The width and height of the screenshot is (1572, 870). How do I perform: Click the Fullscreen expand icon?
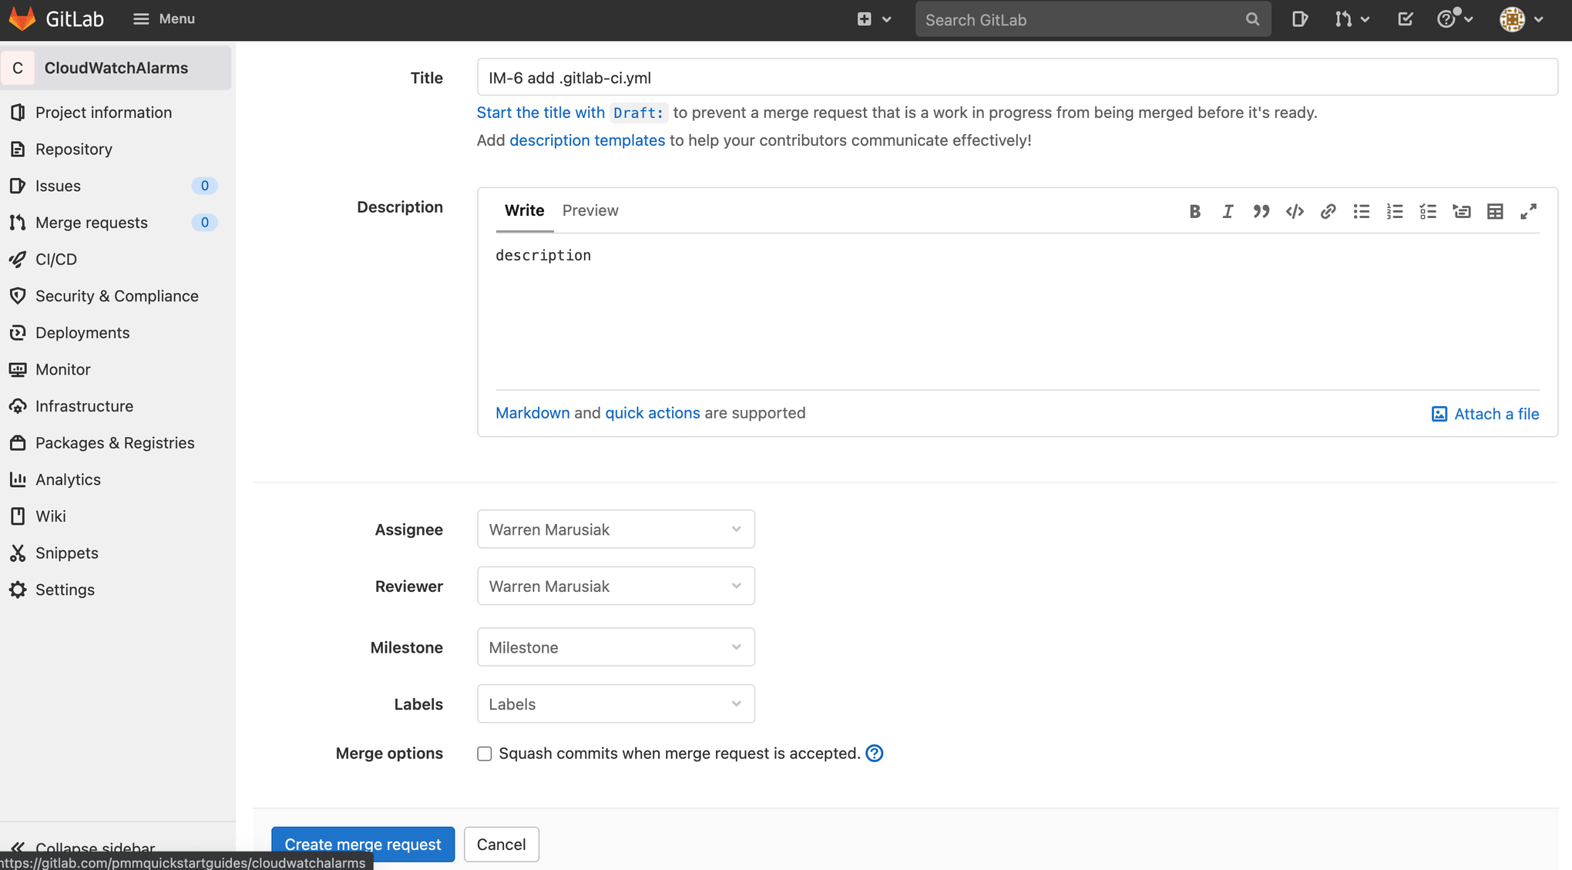point(1531,211)
